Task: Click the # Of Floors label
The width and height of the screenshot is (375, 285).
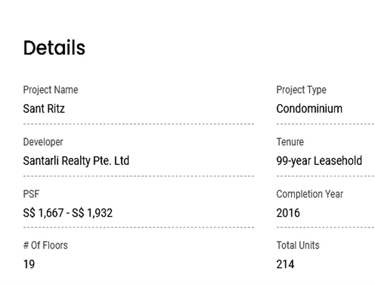Action: pos(45,245)
